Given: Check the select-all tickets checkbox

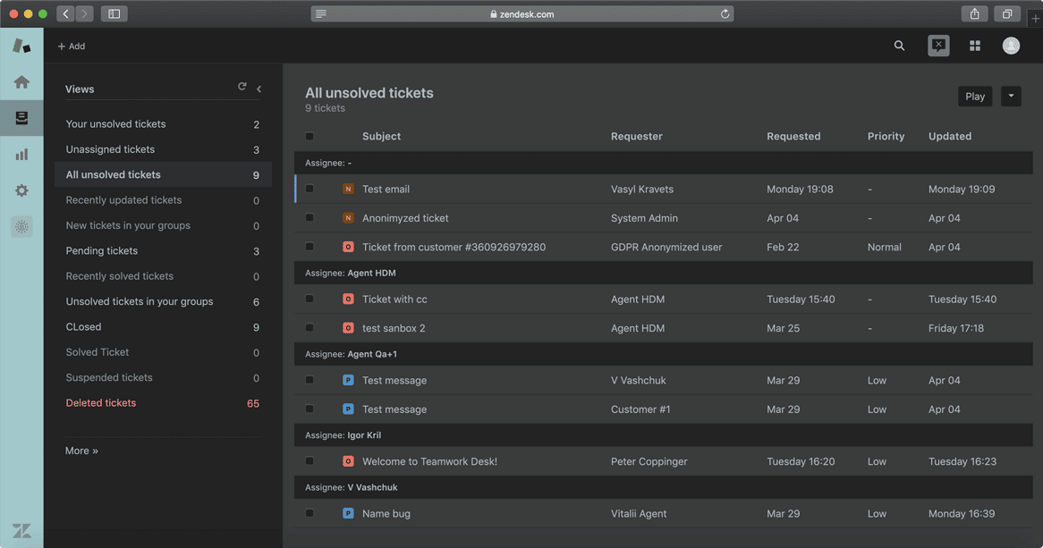Looking at the screenshot, I should click(x=309, y=136).
